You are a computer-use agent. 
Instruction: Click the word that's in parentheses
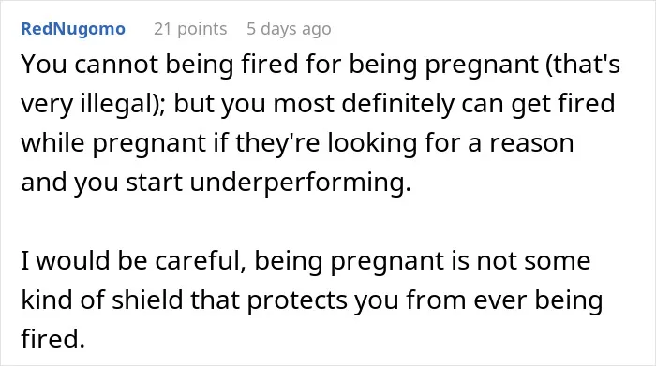tap(583, 65)
